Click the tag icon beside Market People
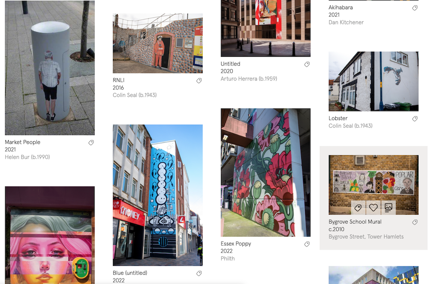 click(x=91, y=142)
